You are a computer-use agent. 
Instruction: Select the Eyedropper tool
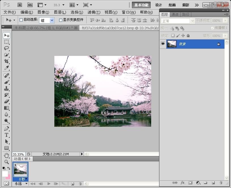[7, 67]
